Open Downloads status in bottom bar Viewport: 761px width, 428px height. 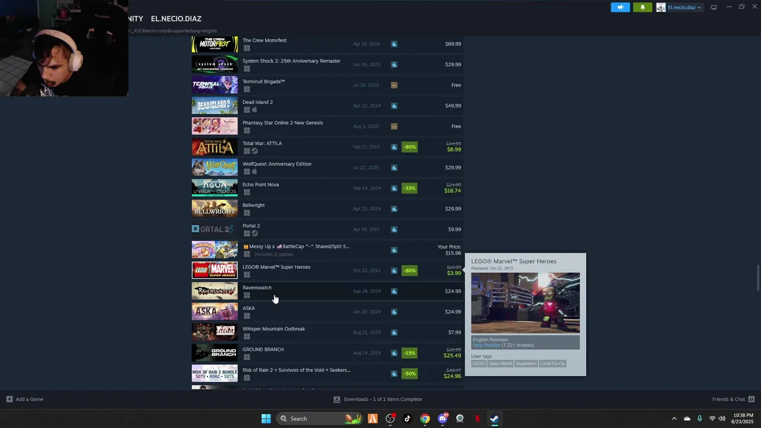pyautogui.click(x=378, y=399)
